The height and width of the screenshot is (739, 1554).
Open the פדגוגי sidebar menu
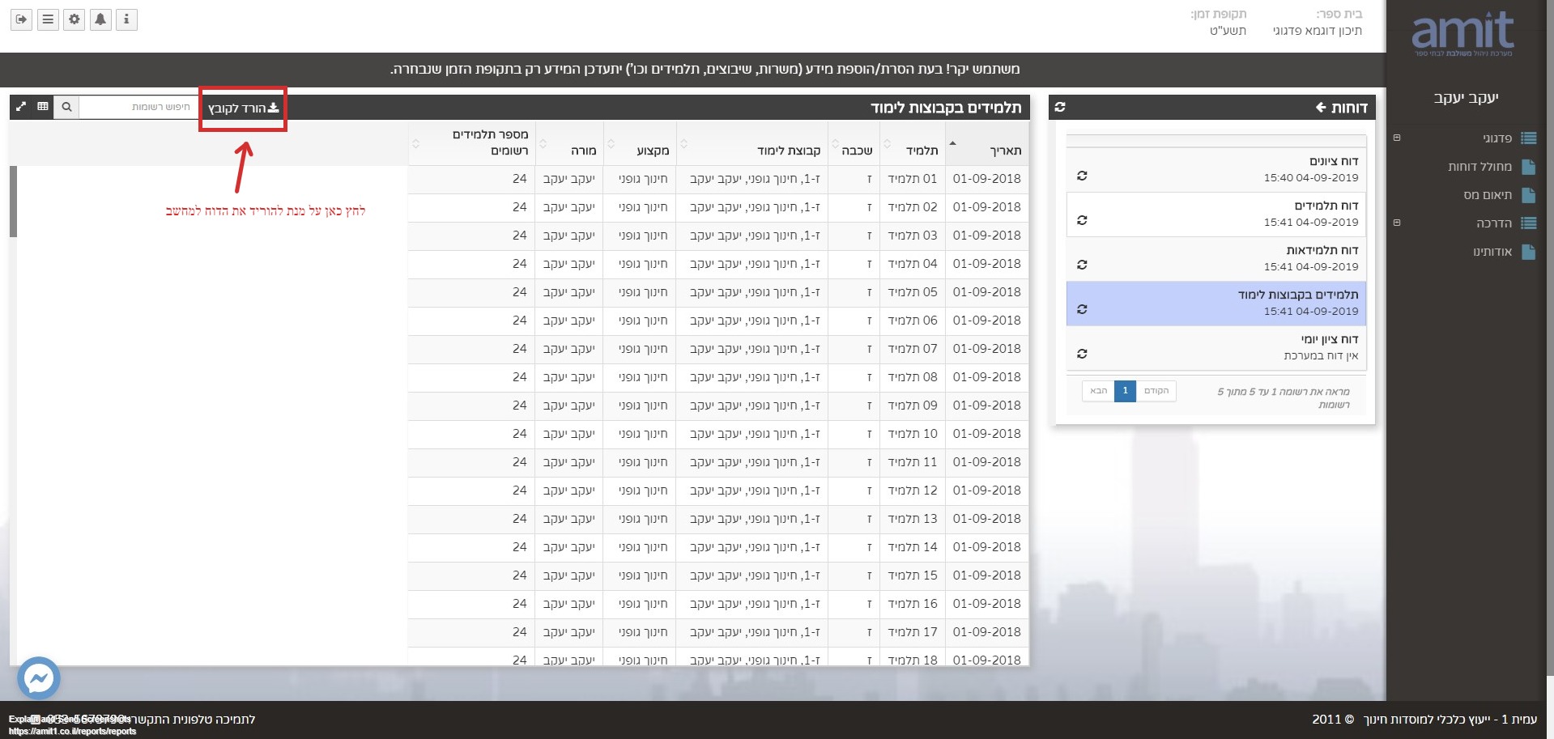point(1497,138)
